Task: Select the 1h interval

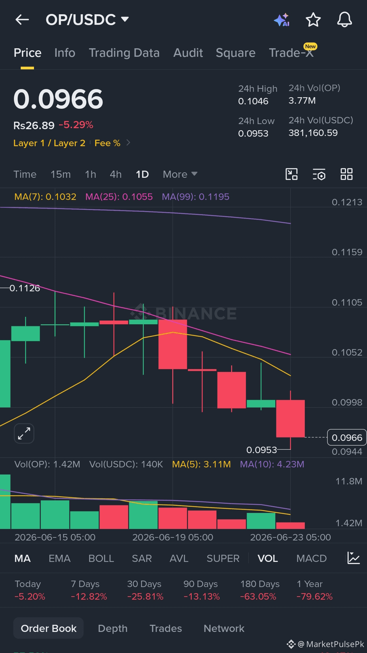Action: click(x=90, y=174)
